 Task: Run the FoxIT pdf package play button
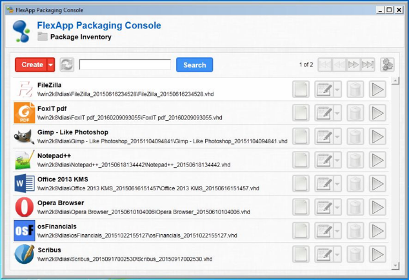click(377, 113)
